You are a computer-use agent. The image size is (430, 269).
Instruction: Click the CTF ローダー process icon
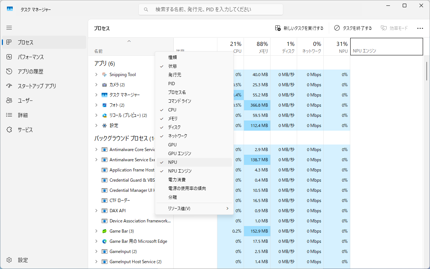coord(104,201)
